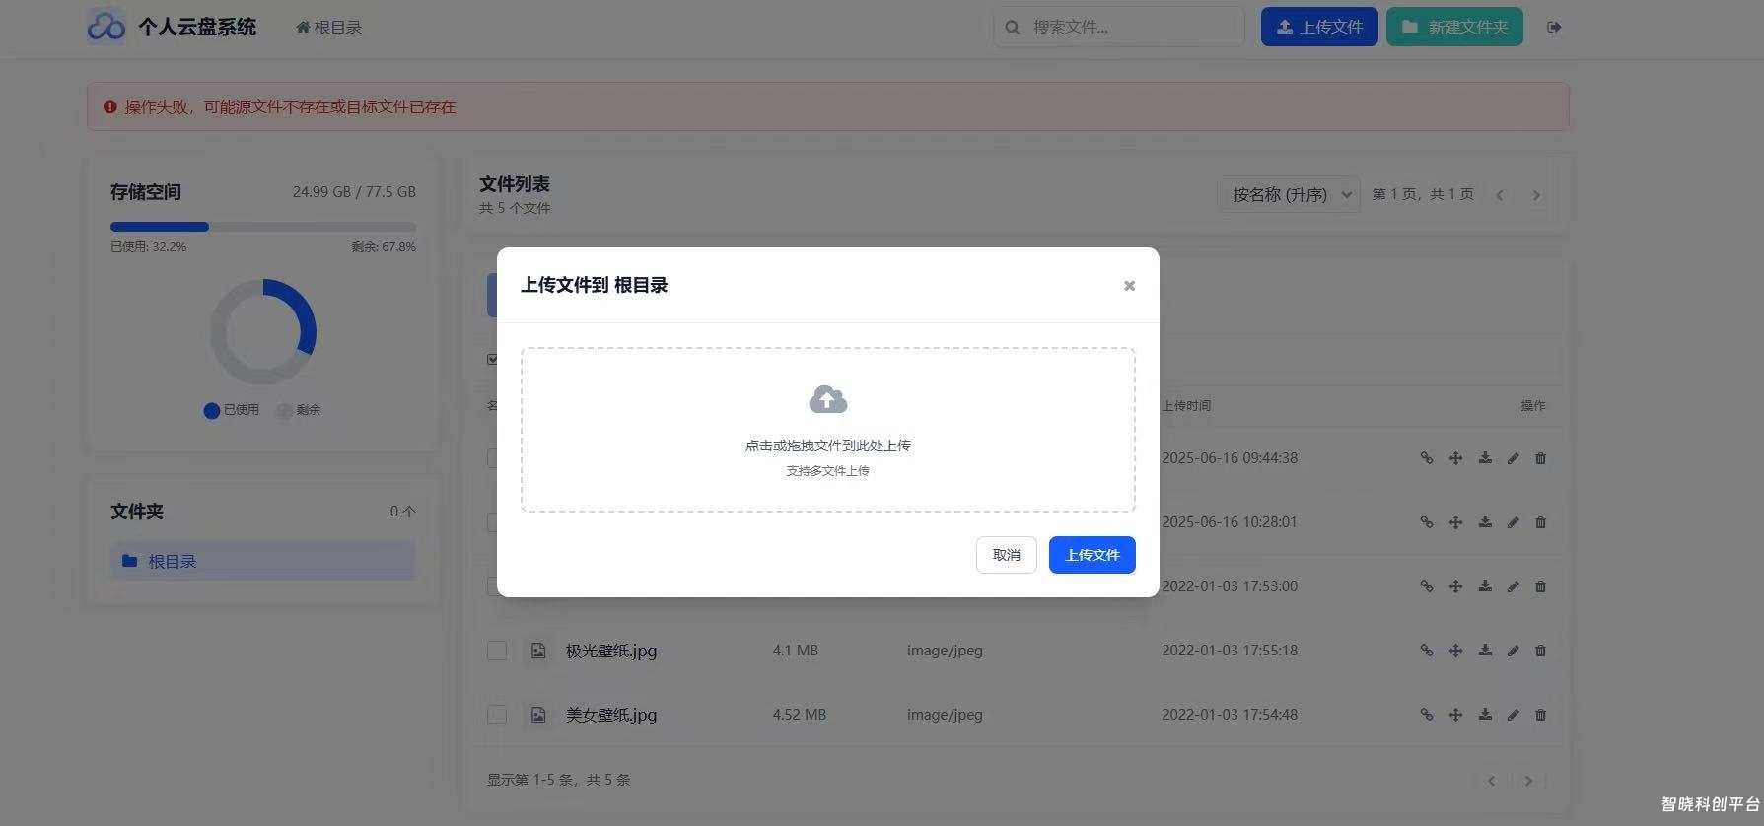The height and width of the screenshot is (826, 1764).
Task: Delete the file uploaded 10:28:01
Action: point(1540,522)
